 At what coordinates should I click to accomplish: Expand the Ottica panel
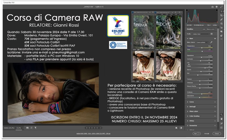[x=188, y=121]
